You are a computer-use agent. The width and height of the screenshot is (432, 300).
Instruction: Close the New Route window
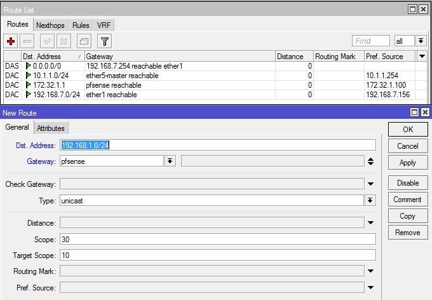[425, 112]
